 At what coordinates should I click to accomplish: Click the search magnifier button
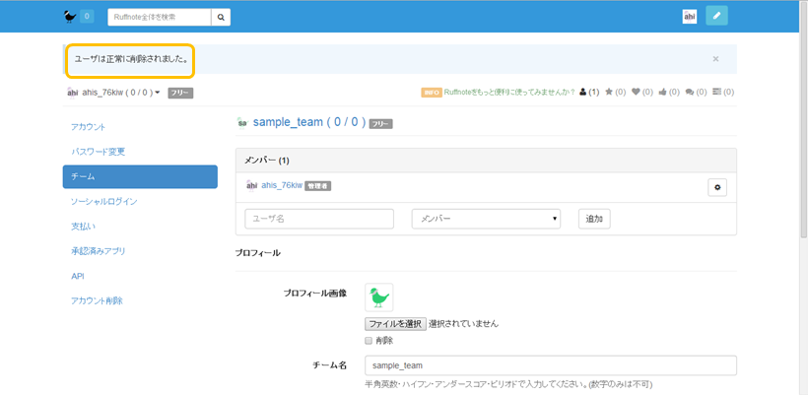pyautogui.click(x=222, y=17)
